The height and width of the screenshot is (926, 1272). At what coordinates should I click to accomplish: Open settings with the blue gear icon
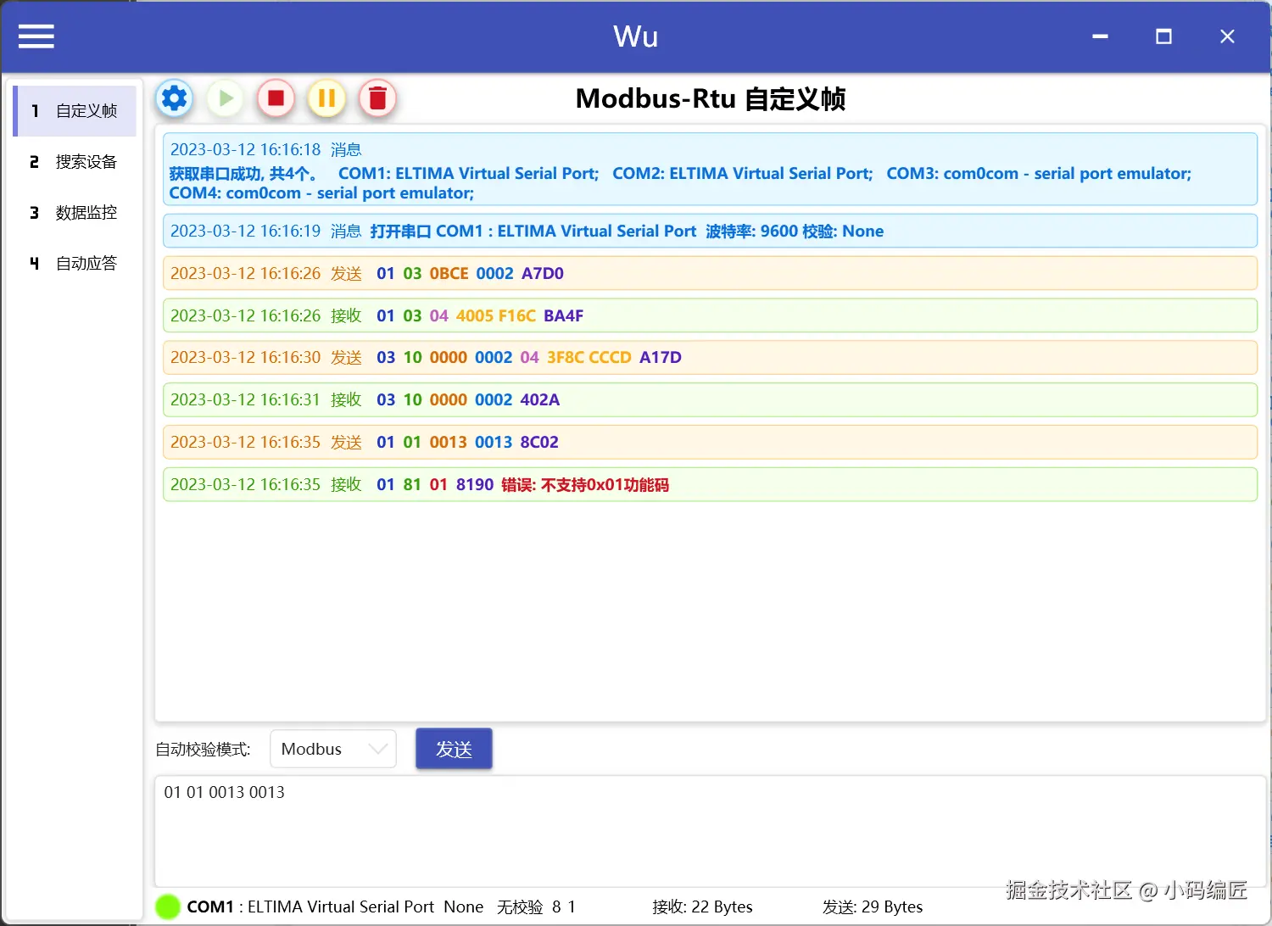pyautogui.click(x=175, y=99)
